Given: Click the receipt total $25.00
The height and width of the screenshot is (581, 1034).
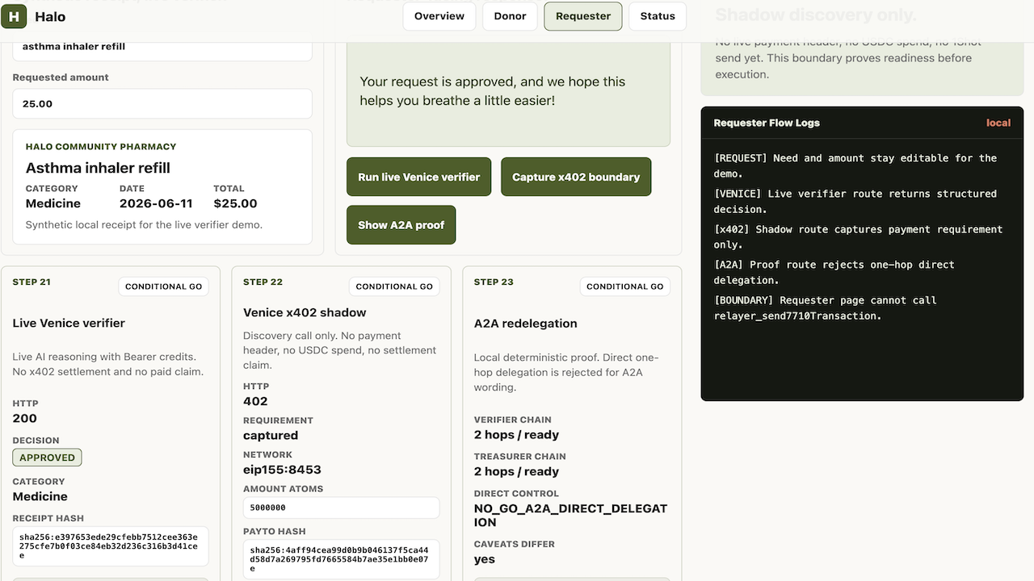Looking at the screenshot, I should (235, 203).
